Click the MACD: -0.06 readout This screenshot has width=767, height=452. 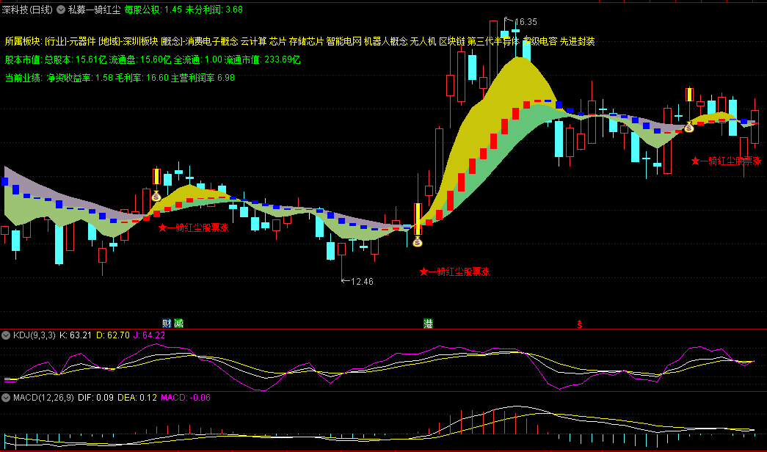186,397
